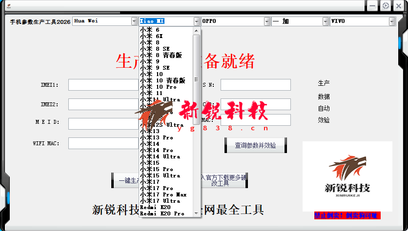Select 小米15 model
408x231 pixels.
tap(166, 163)
